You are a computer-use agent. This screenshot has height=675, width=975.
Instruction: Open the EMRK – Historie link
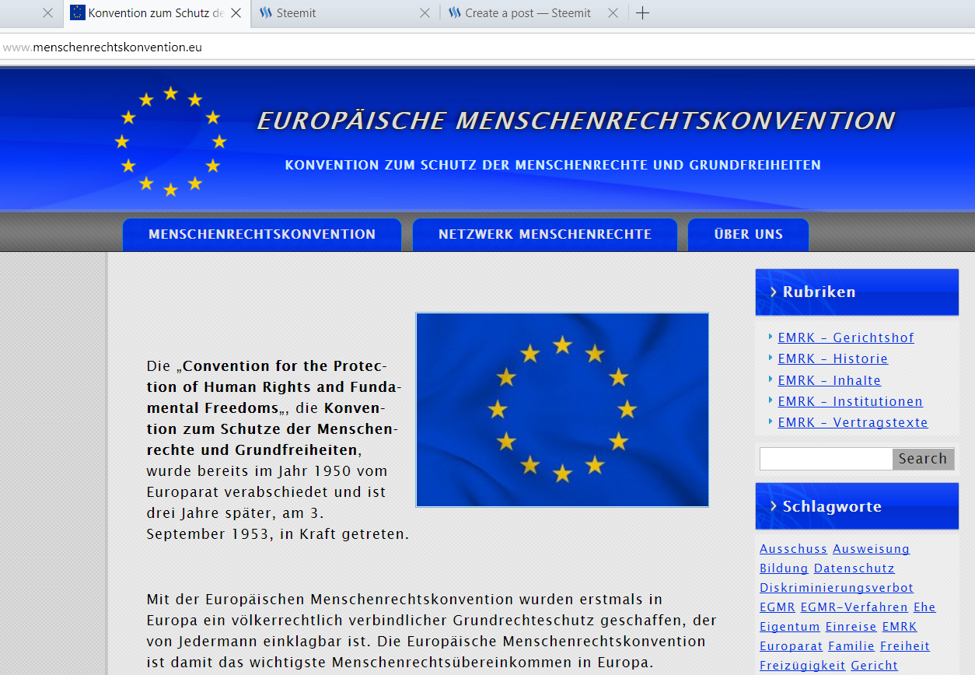click(833, 358)
